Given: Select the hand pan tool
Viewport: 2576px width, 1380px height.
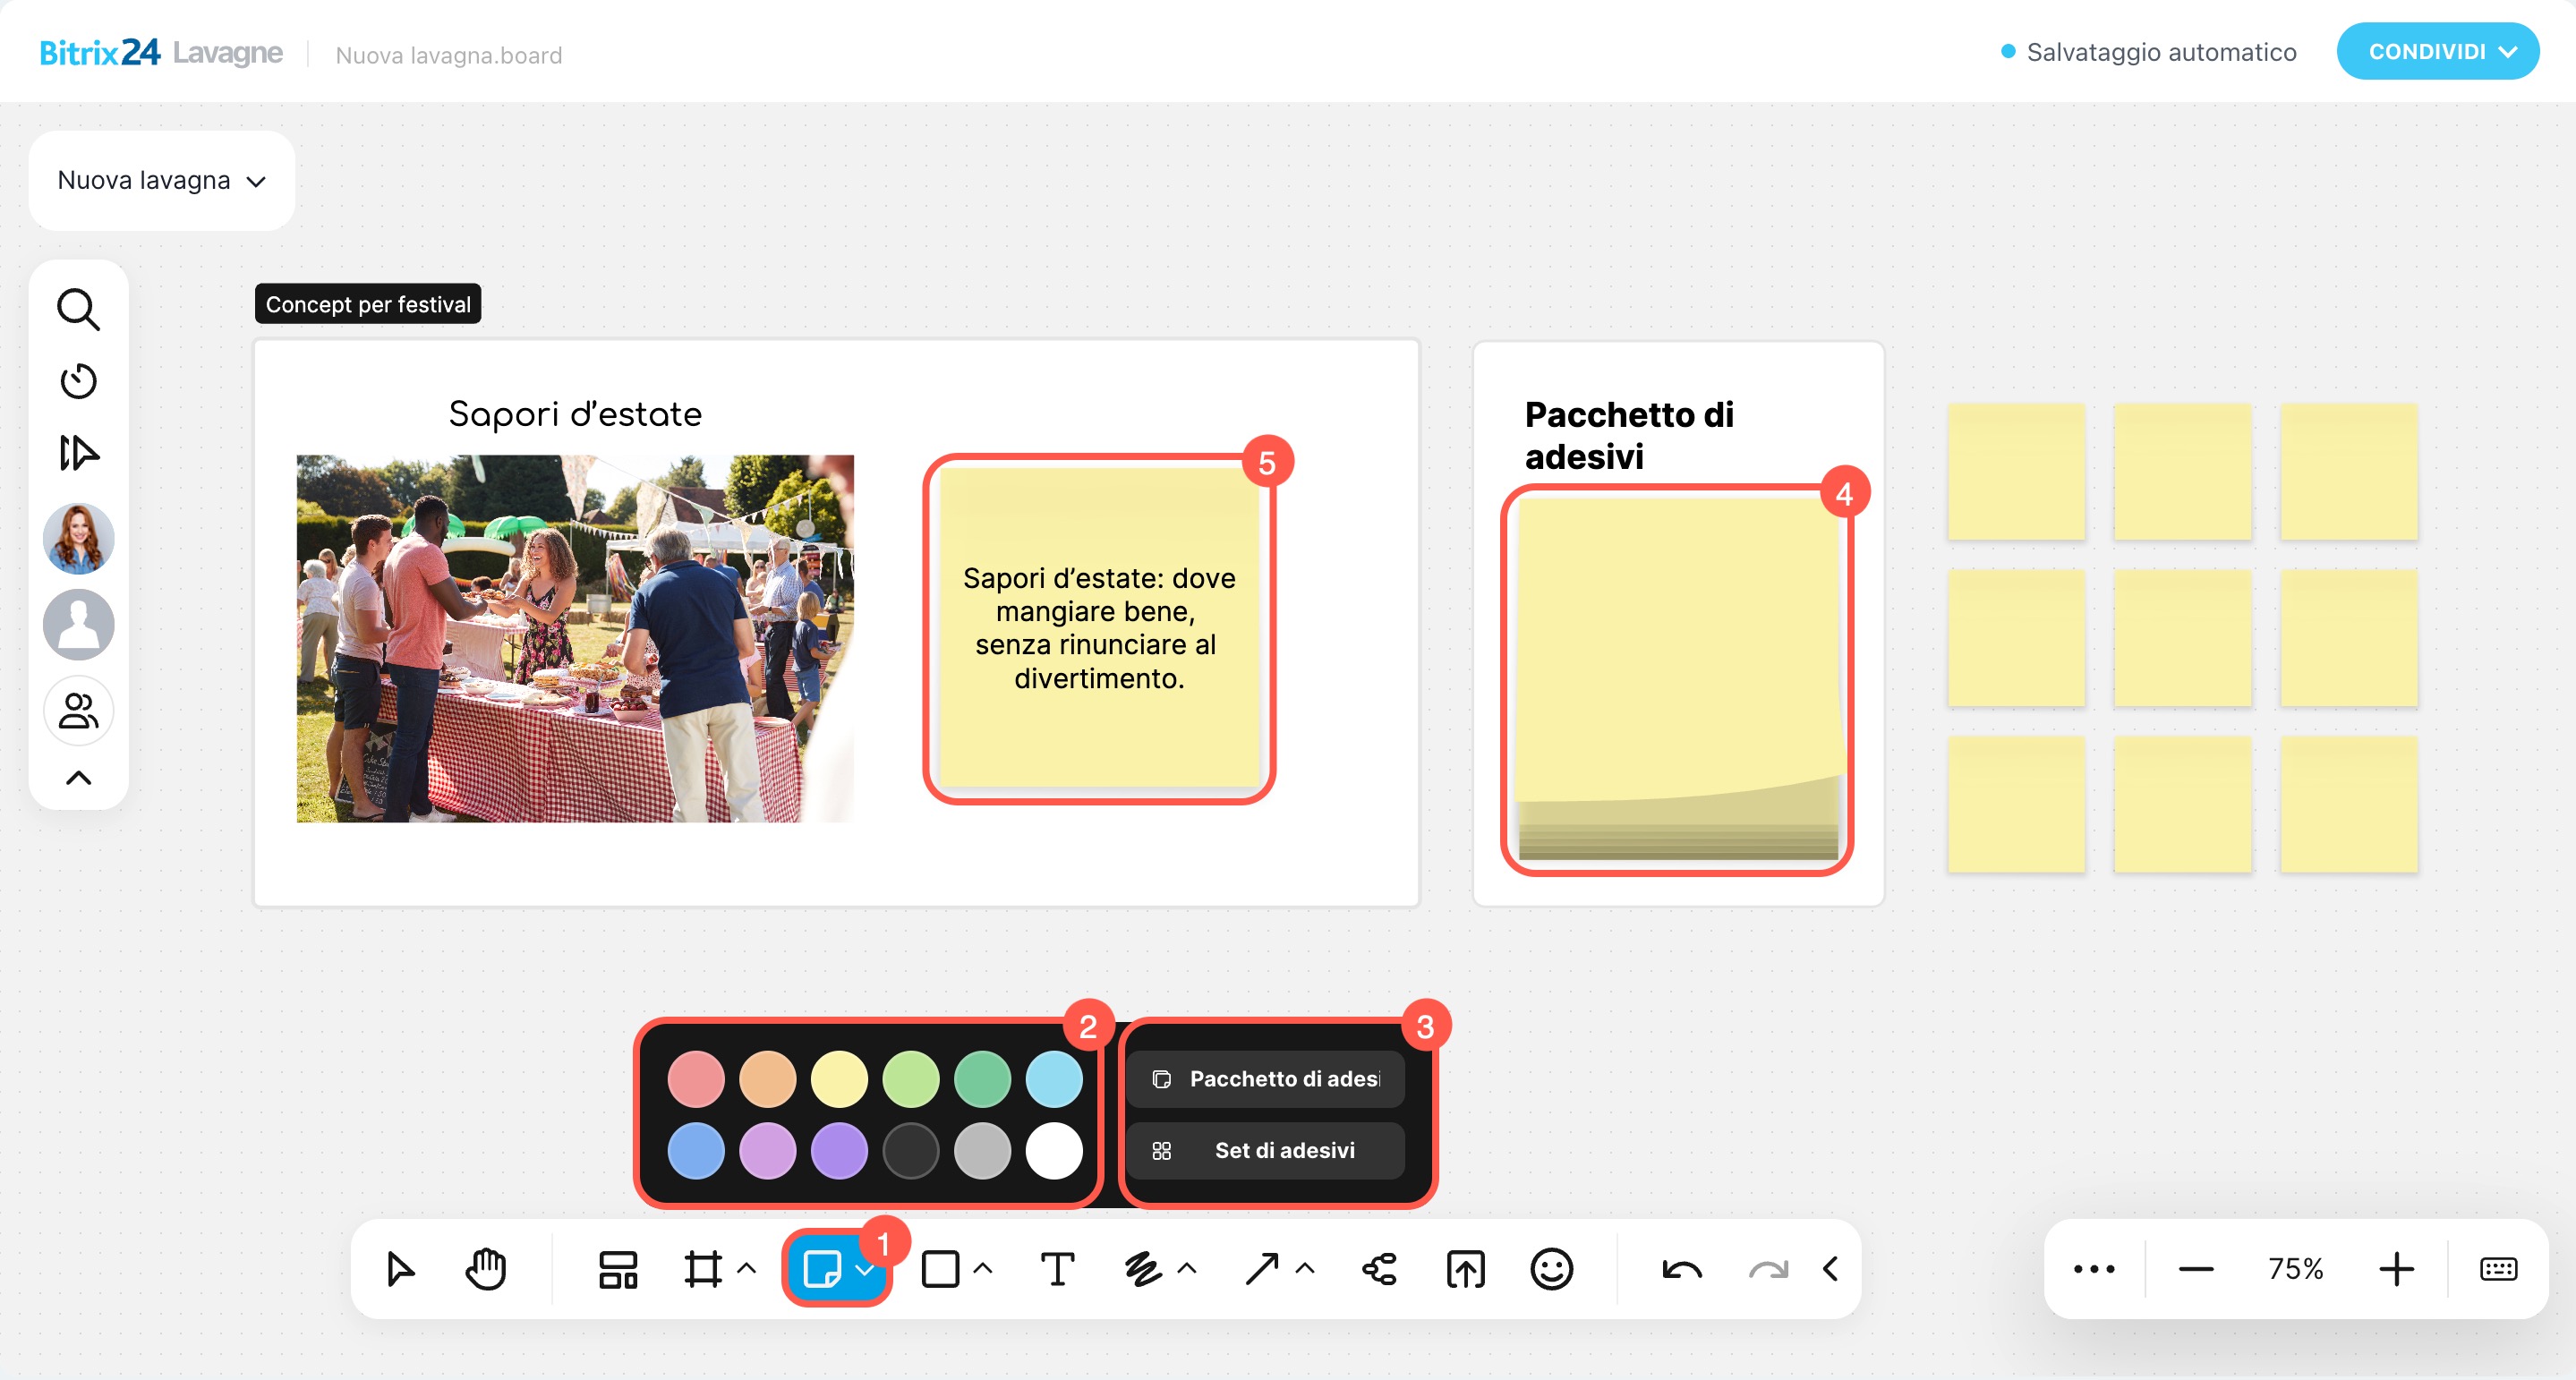Looking at the screenshot, I should click(x=486, y=1269).
